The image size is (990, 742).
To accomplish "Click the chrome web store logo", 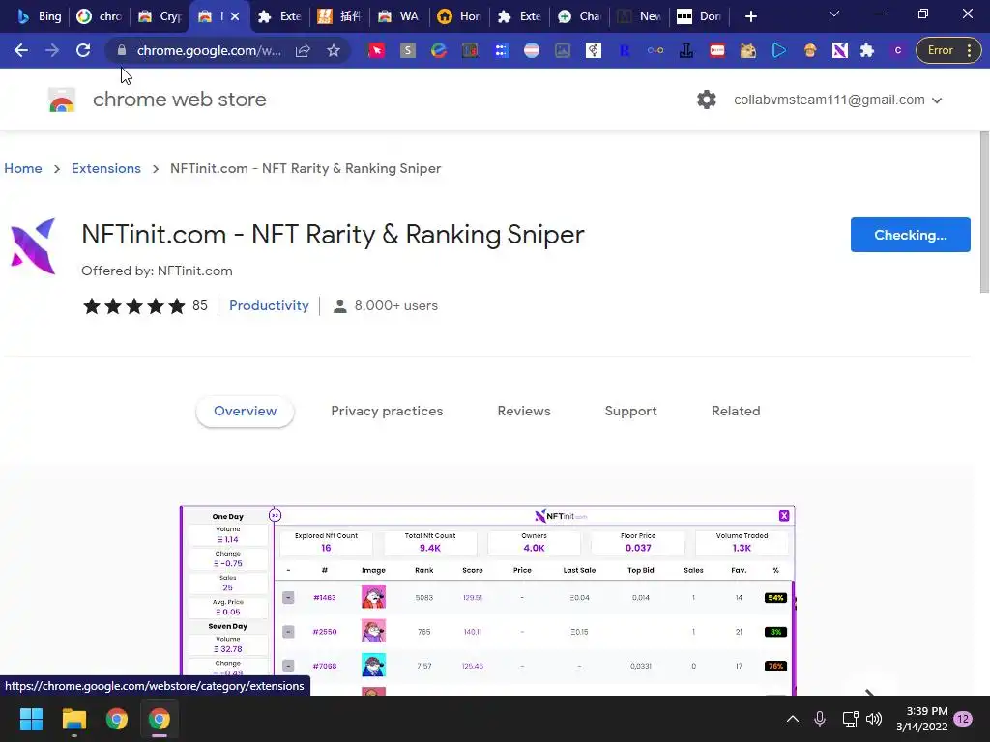I will (x=62, y=100).
